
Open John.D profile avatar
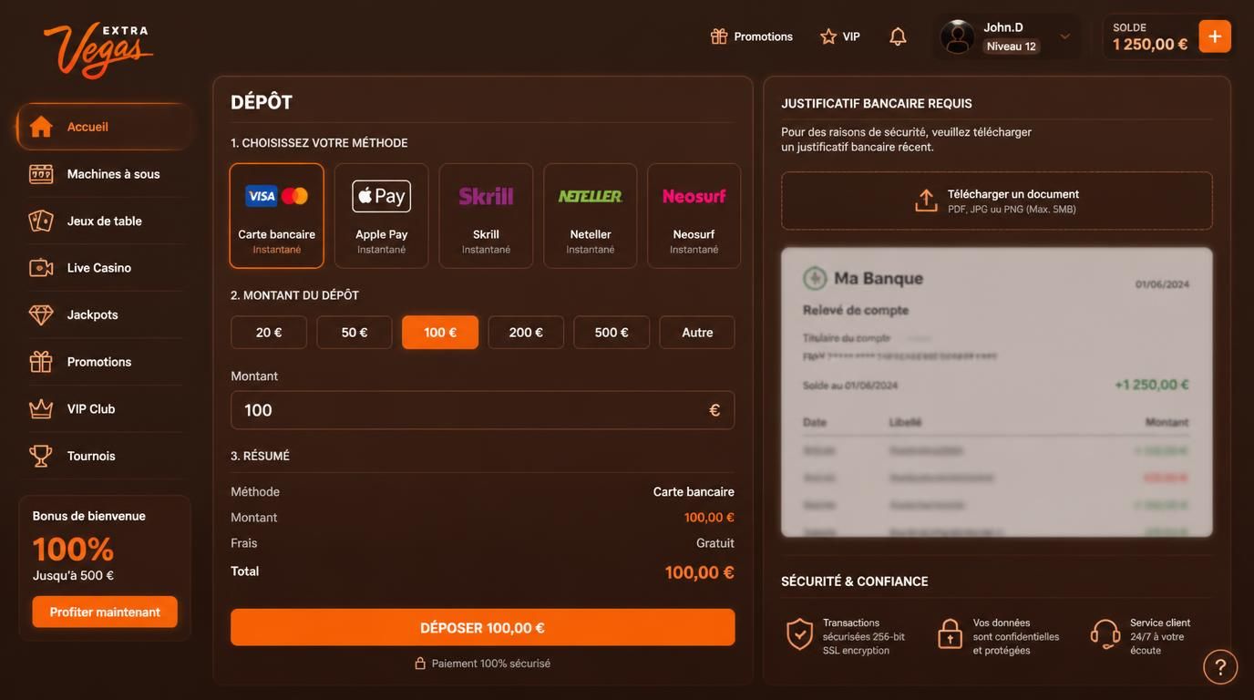pyautogui.click(x=957, y=36)
